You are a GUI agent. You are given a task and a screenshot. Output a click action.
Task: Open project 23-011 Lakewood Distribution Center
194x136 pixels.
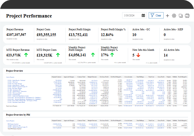(18, 96)
